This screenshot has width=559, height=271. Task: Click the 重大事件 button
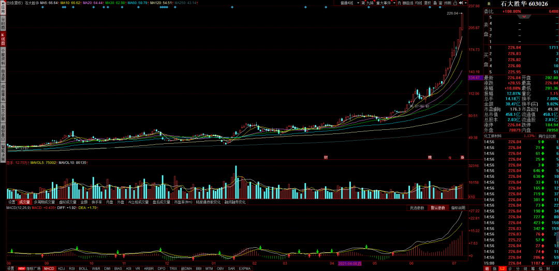tap(384, 3)
